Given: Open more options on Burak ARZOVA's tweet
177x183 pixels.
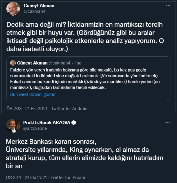Looking at the screenshot, I should (167, 123).
